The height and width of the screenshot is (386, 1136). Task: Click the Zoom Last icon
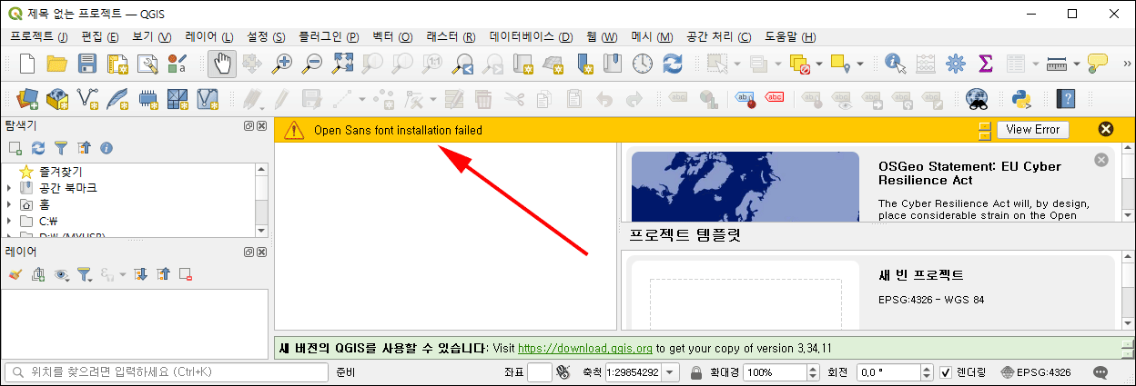464,64
